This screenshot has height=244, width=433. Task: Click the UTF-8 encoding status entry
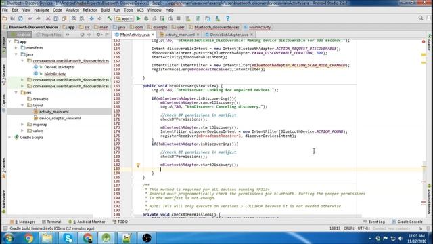pos(363,228)
